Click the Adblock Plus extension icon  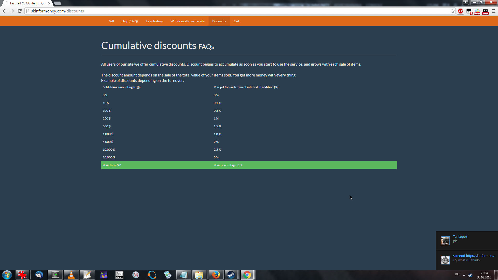[x=460, y=11]
